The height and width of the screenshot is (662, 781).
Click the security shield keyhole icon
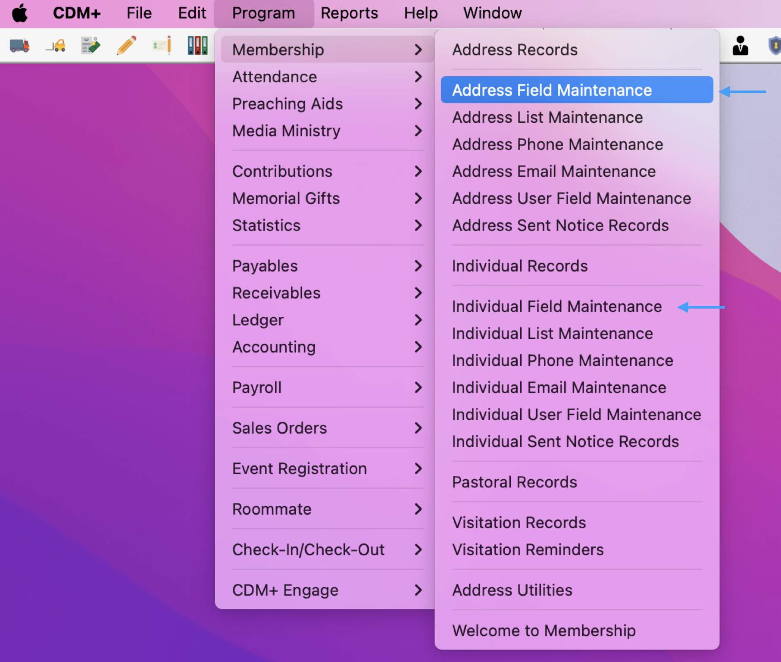pos(775,45)
